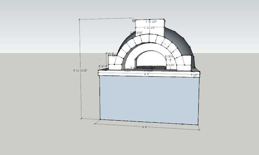Select the 6' 8" dimension on the slab
This screenshot has height=155, width=259.
(146, 74)
